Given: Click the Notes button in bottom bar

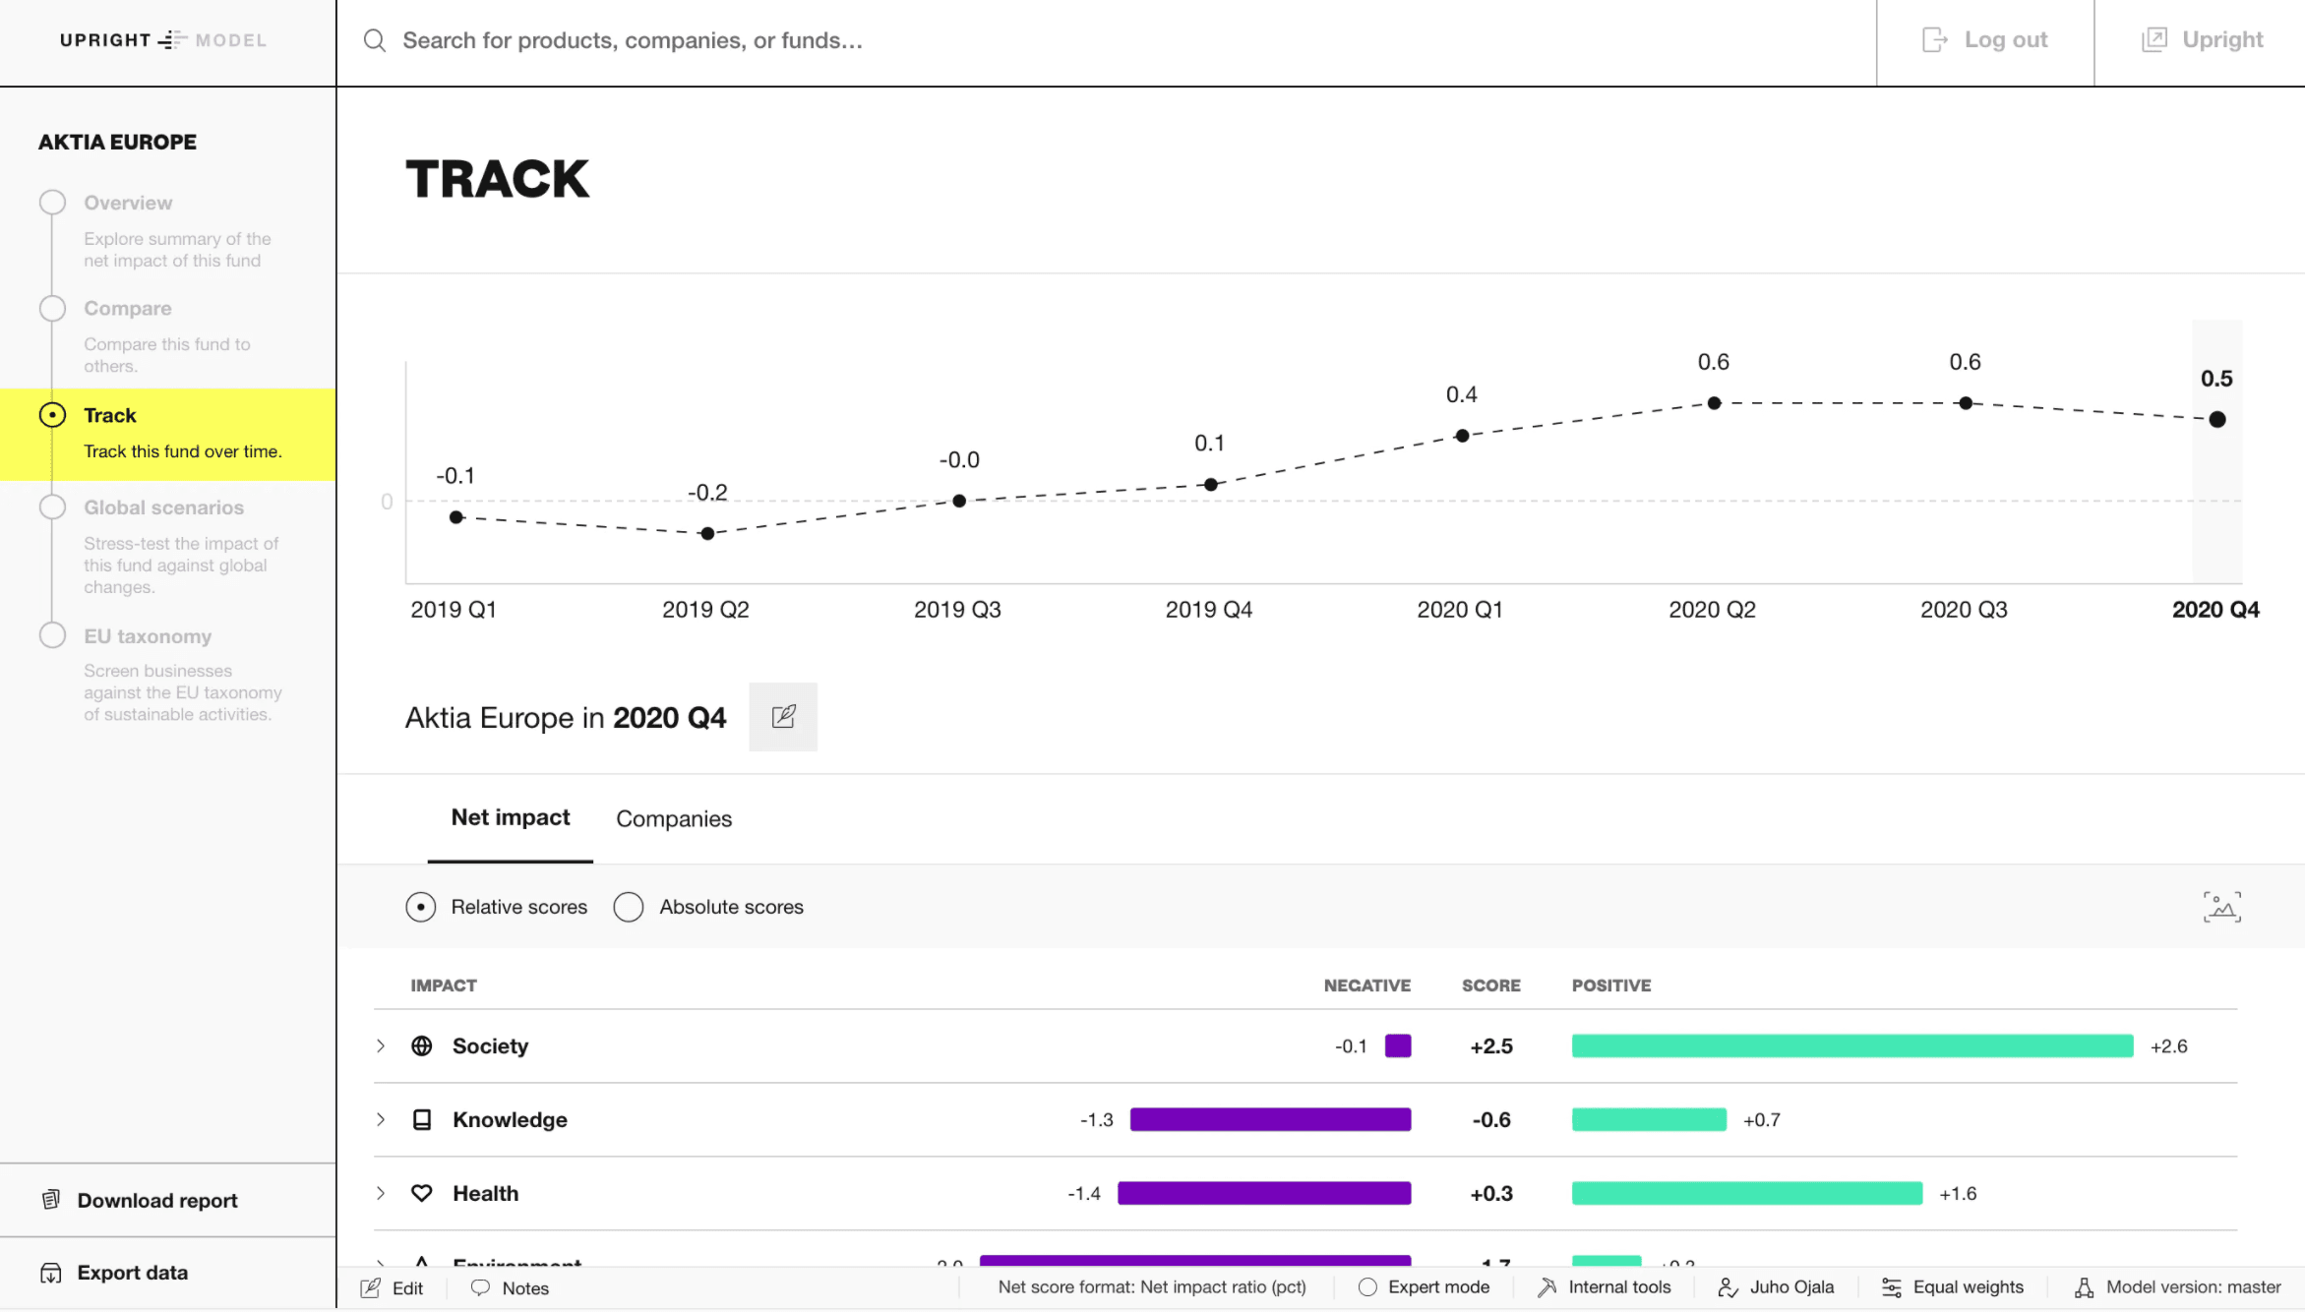Looking at the screenshot, I should pyautogui.click(x=510, y=1287).
